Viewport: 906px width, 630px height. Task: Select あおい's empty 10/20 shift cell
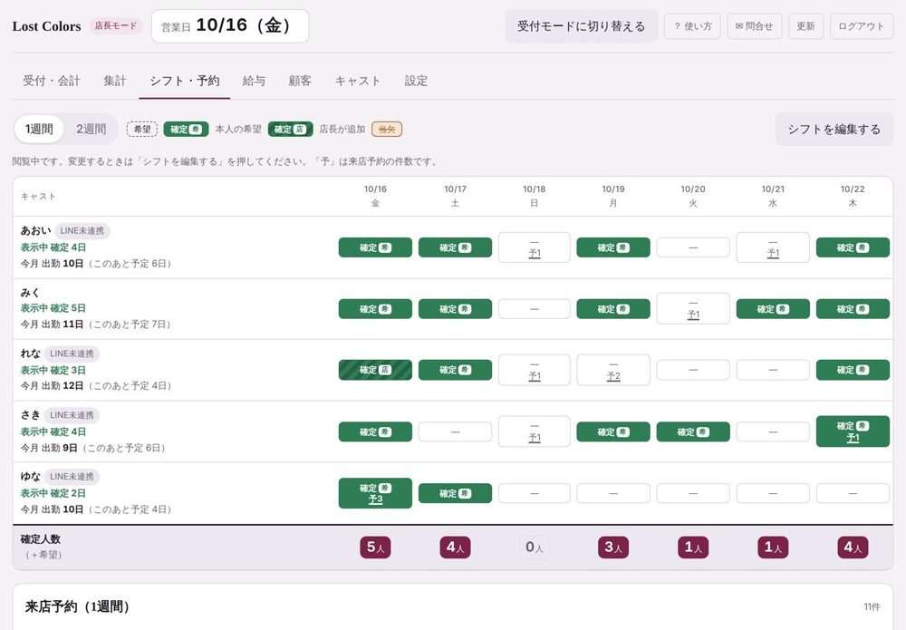coord(693,247)
